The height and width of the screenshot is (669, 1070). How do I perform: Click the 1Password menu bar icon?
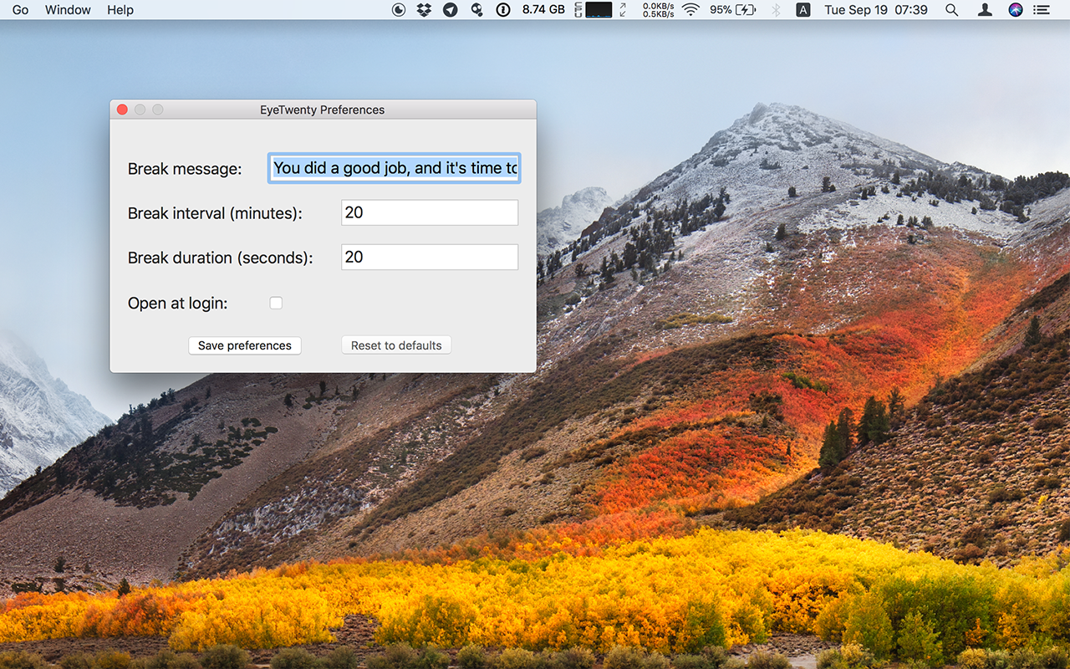pyautogui.click(x=503, y=10)
